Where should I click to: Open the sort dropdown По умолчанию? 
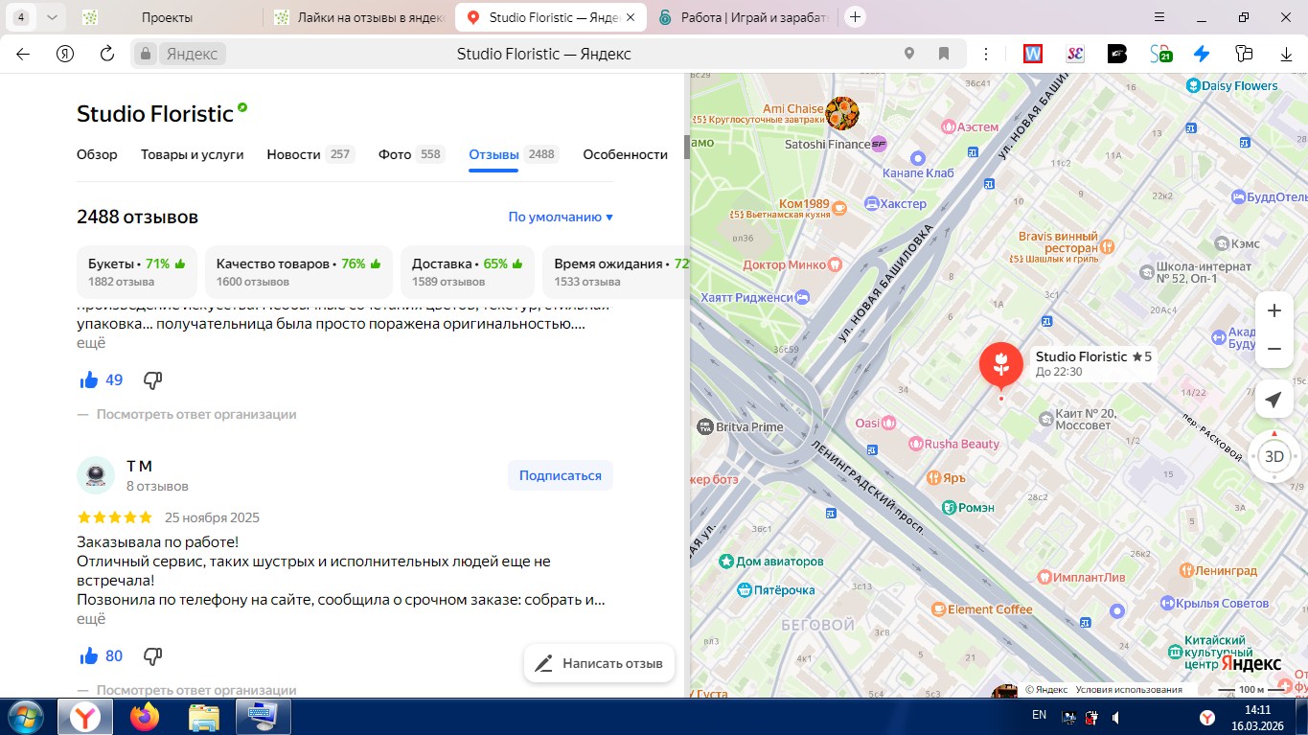[x=560, y=218]
